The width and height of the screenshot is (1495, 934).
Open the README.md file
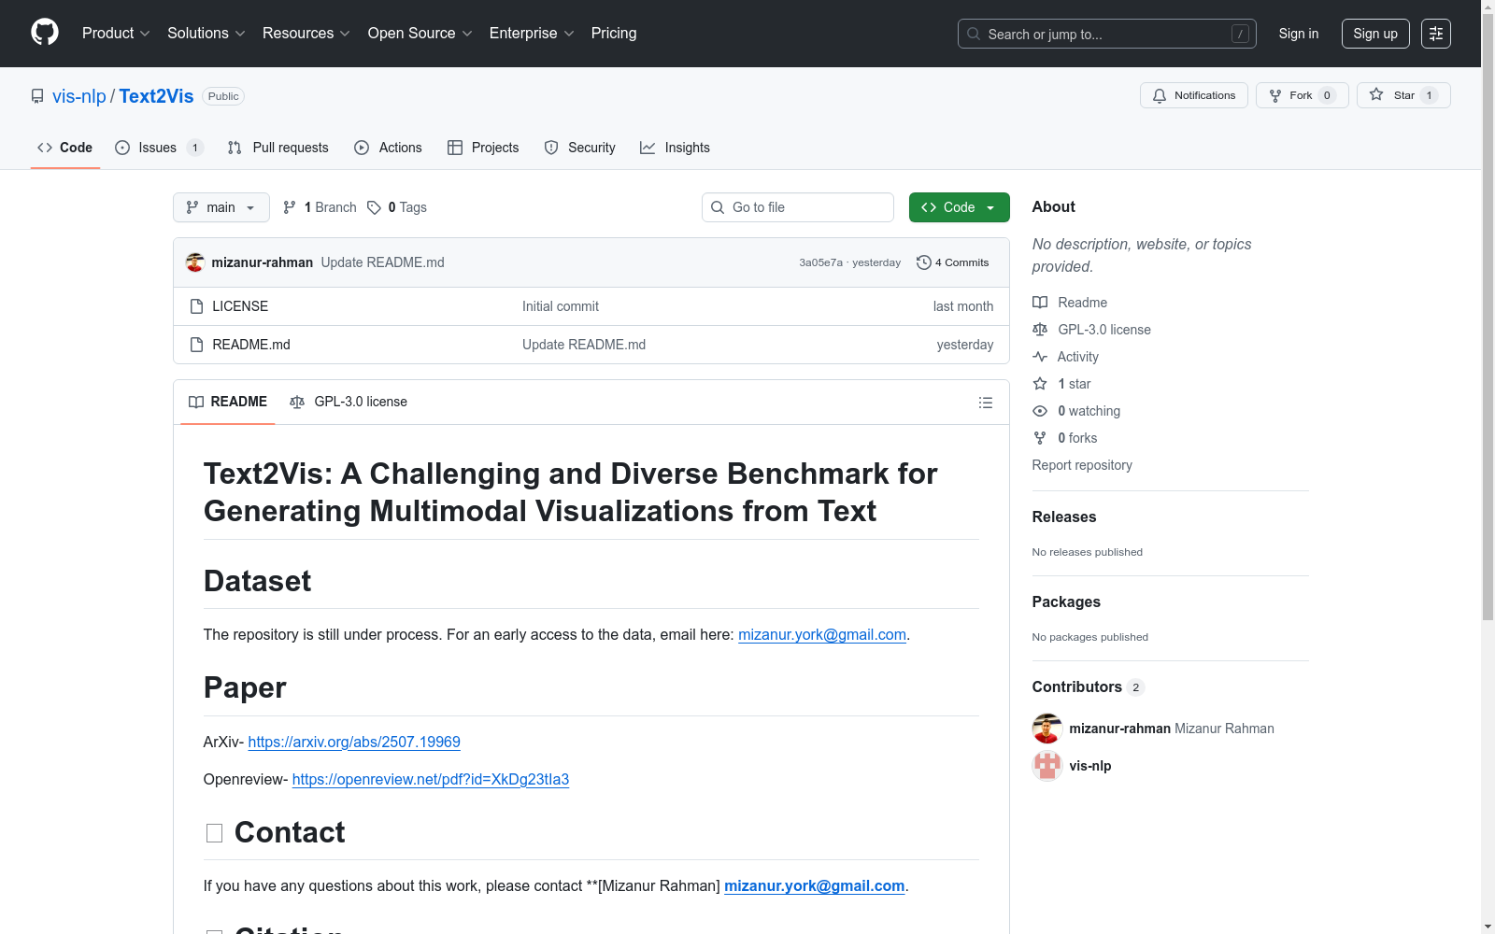[251, 345]
